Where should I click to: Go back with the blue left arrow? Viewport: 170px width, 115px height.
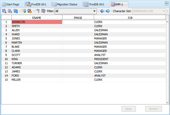pos(102,11)
